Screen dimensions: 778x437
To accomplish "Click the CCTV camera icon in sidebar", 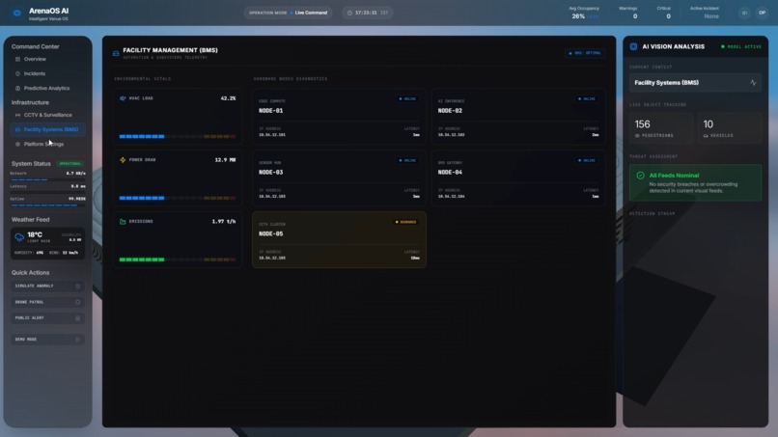I will [18, 115].
